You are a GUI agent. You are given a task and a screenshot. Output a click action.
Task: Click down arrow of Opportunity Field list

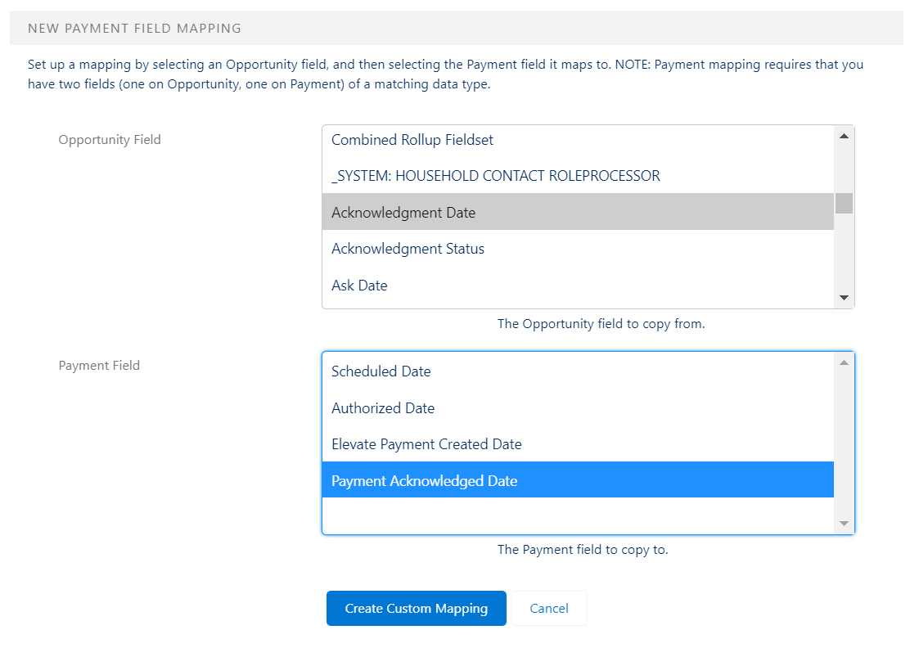click(844, 299)
